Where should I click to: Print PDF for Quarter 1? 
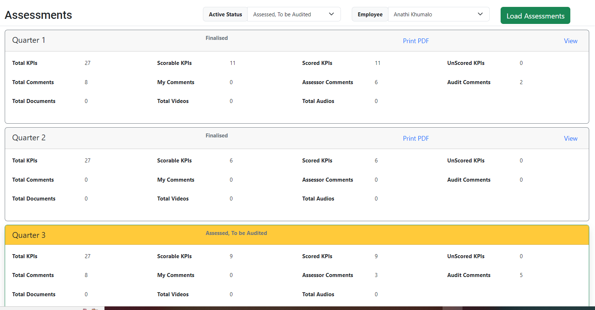416,41
